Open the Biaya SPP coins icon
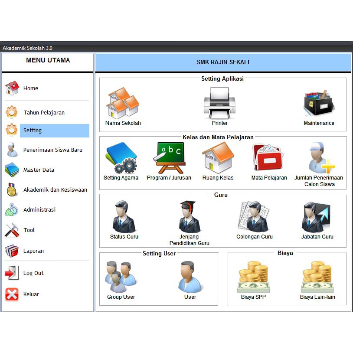Viewport: 353px width, 353px height. [254, 274]
